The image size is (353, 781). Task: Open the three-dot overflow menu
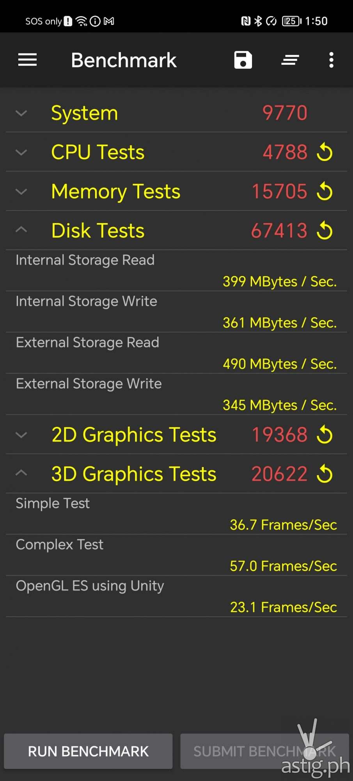(331, 60)
